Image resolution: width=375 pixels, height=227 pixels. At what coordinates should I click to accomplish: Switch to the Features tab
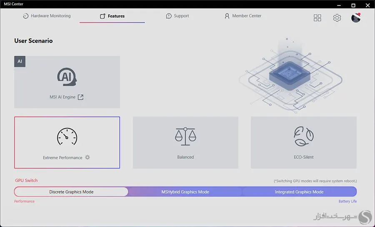(x=112, y=16)
